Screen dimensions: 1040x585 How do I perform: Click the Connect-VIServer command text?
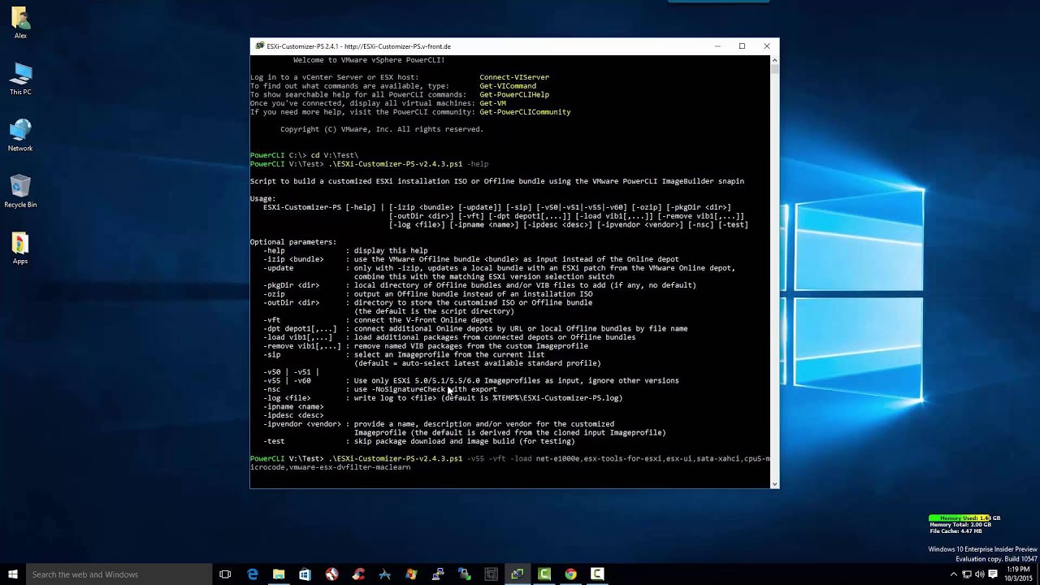pyautogui.click(x=514, y=77)
